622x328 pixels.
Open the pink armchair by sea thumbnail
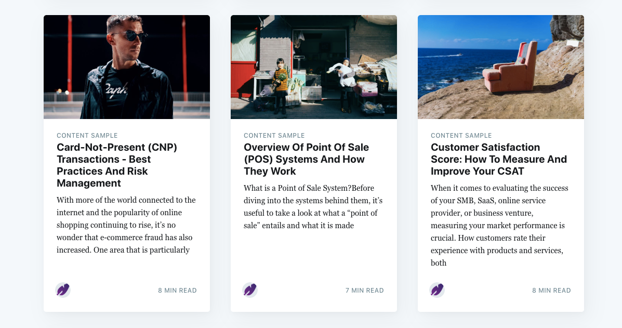[x=500, y=67]
